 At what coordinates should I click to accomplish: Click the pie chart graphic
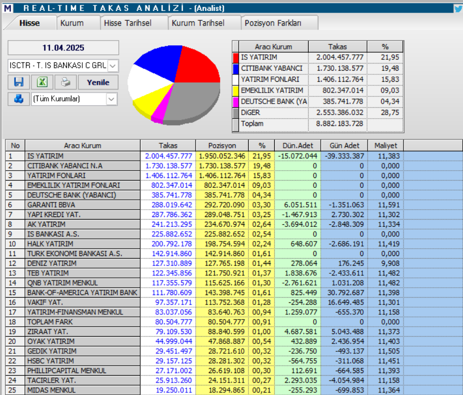pos(174,85)
